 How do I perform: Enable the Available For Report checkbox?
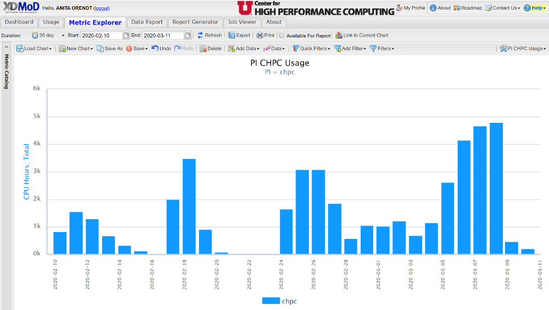282,36
